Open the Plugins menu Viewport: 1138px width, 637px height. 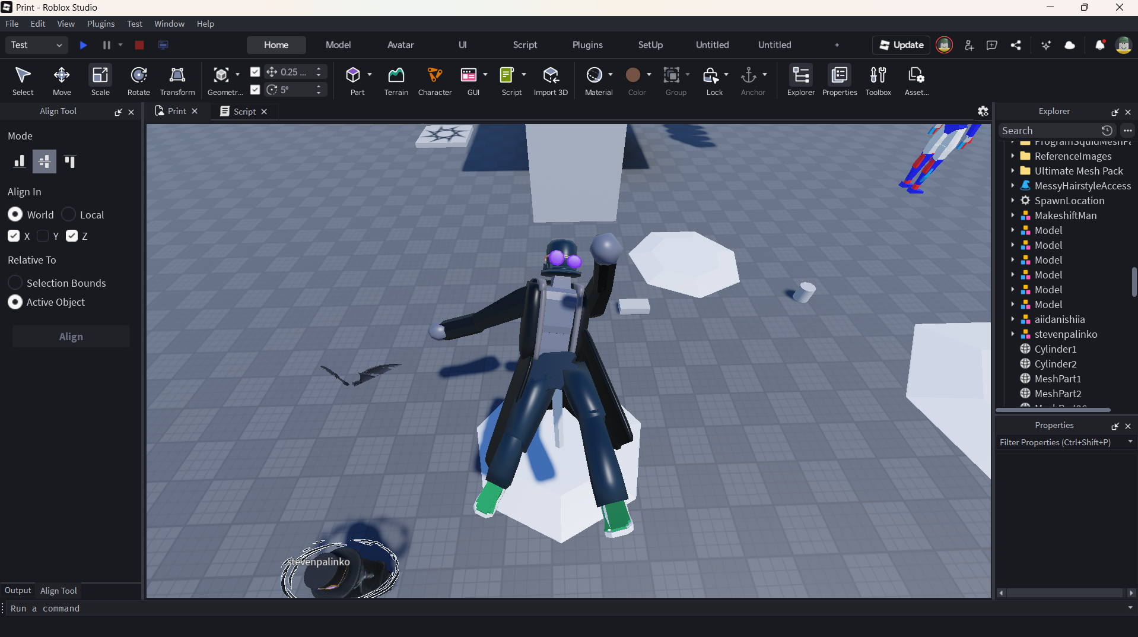pos(101,24)
